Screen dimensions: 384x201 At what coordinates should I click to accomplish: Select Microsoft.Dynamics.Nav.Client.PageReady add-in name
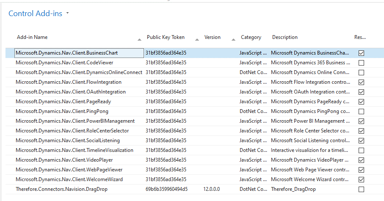coord(63,102)
